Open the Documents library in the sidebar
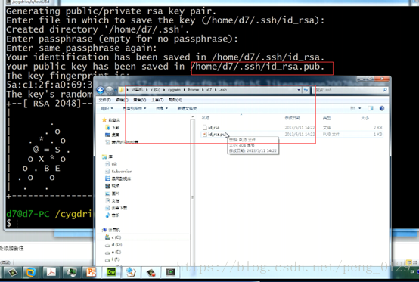The height and width of the screenshot is (282, 419). 113,200
